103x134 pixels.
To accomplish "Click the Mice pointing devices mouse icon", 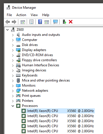I will [18, 80].
